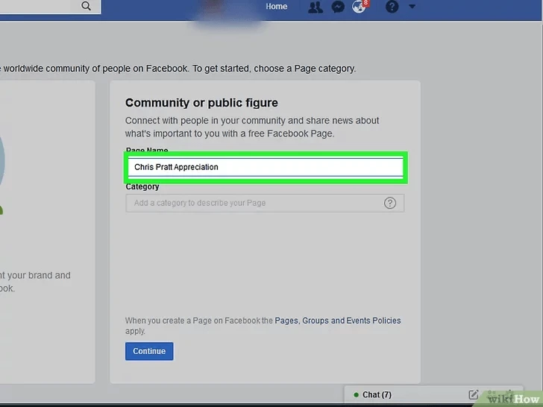The height and width of the screenshot is (407, 543).
Task: Click the Continue button
Action: pos(149,351)
